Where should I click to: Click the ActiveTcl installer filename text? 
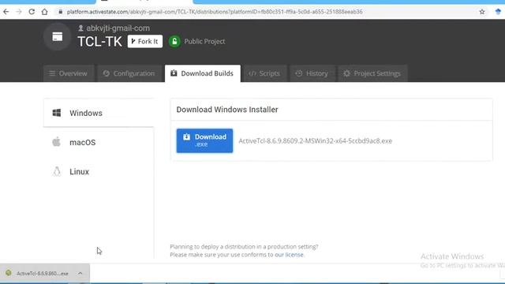click(316, 140)
